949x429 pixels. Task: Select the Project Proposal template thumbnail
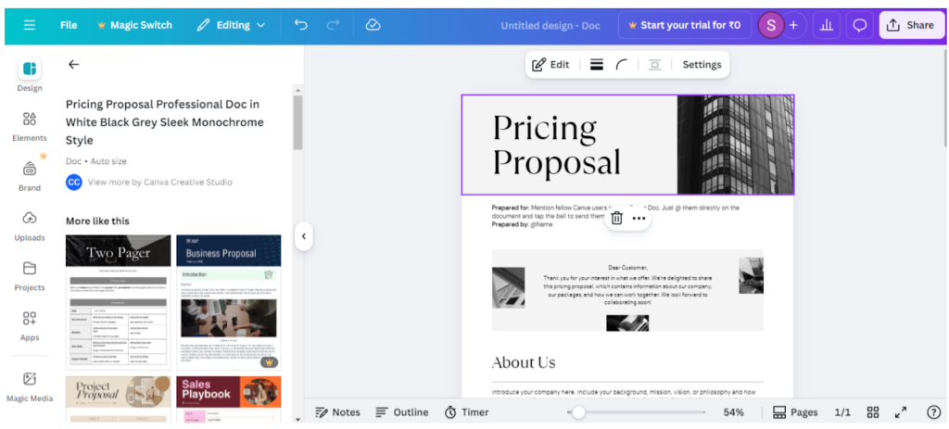click(x=118, y=398)
